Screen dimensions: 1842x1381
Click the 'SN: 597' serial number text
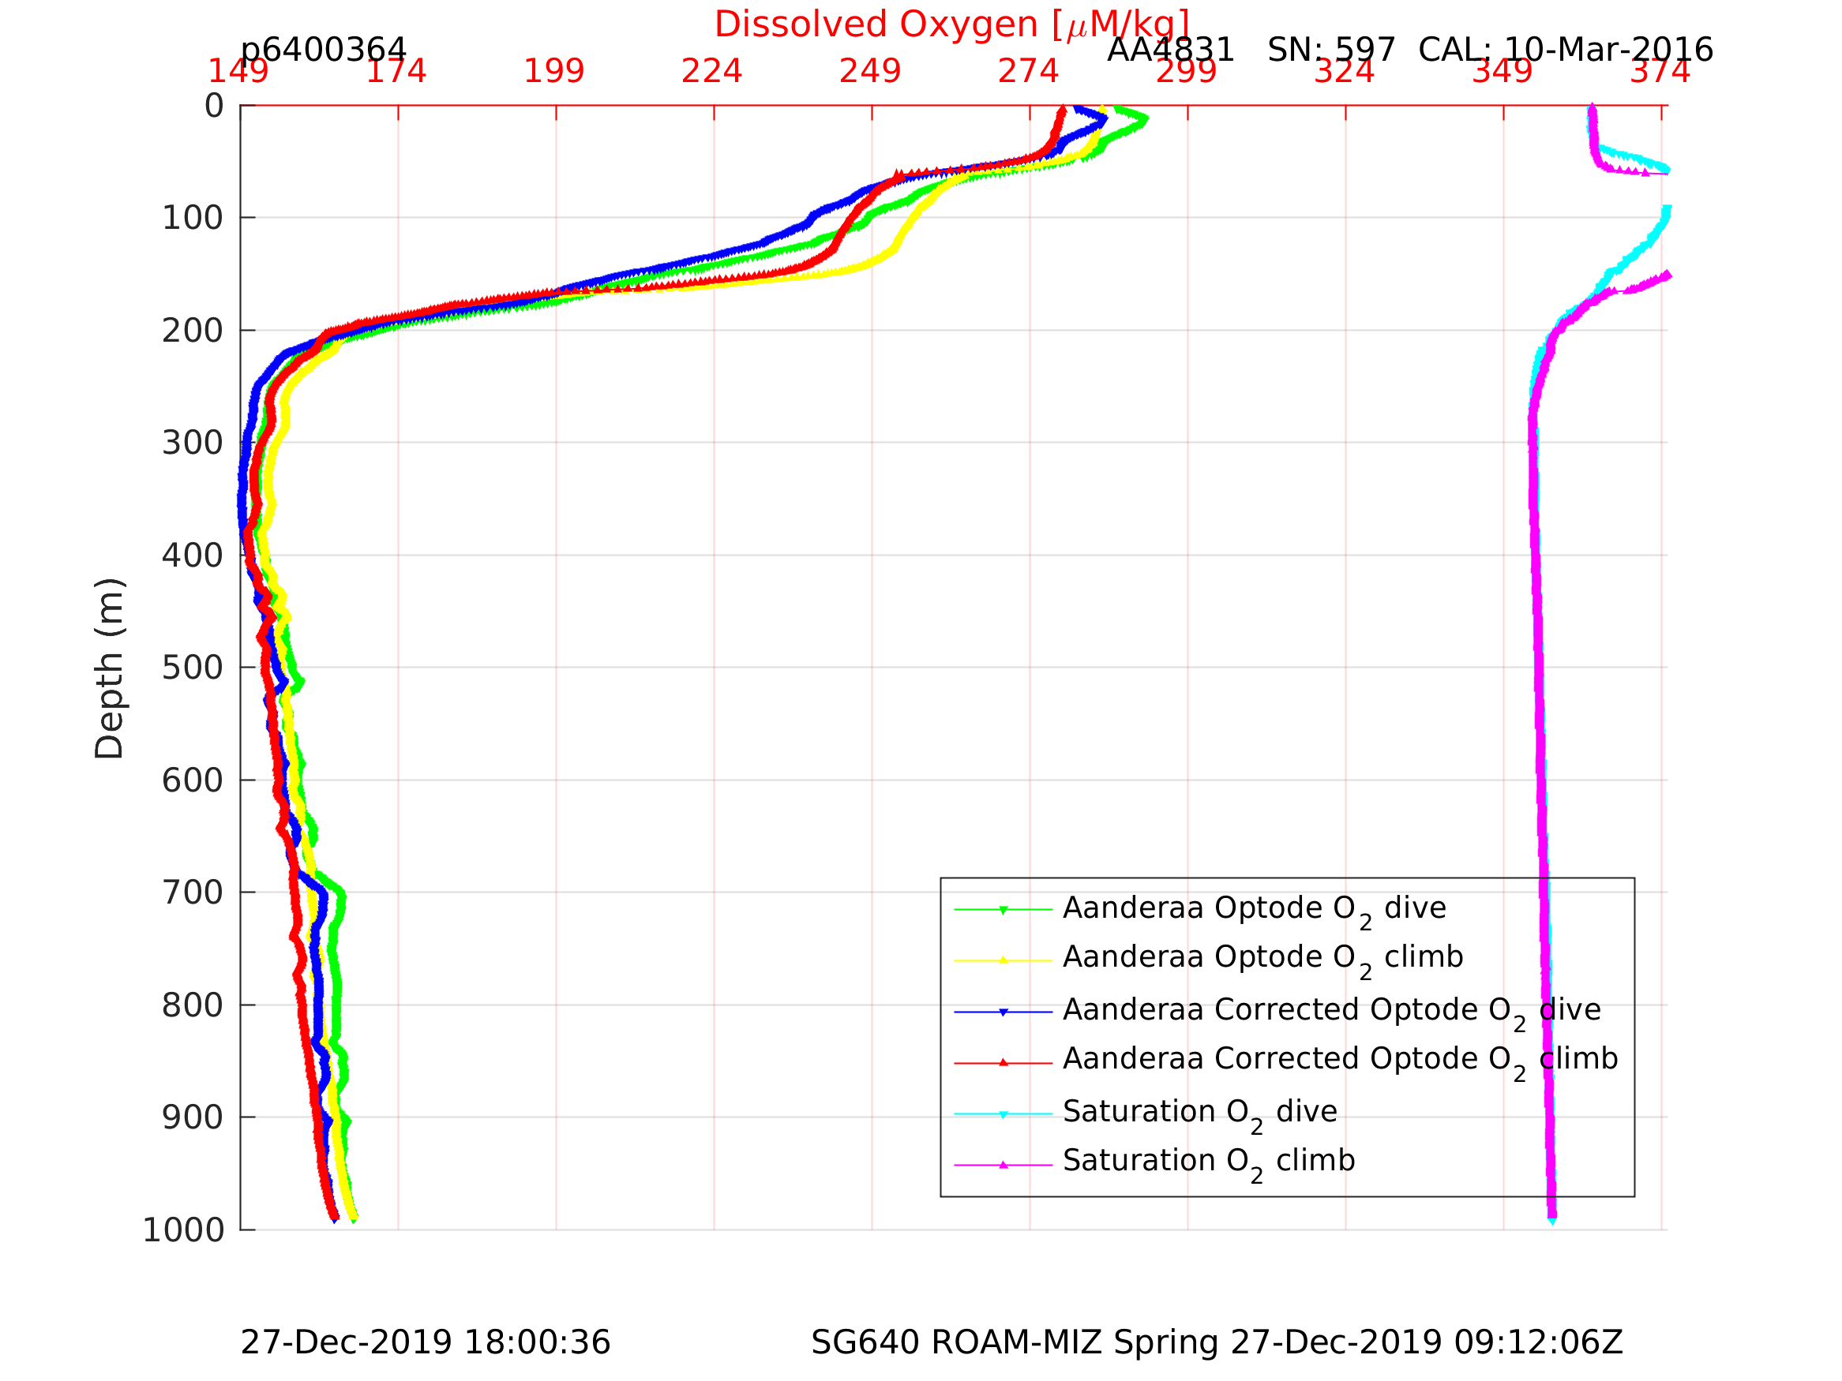pos(1330,50)
